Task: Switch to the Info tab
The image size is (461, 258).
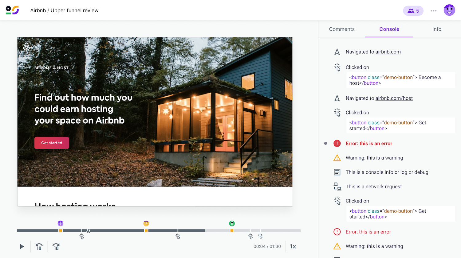Action: (437, 29)
